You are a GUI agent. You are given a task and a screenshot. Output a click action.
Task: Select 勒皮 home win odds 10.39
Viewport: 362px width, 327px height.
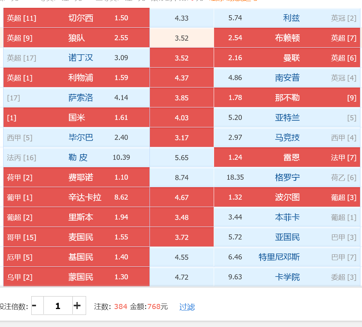pyautogui.click(x=76, y=157)
